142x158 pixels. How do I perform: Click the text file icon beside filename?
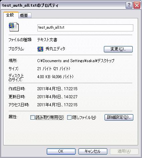[x=14, y=27]
